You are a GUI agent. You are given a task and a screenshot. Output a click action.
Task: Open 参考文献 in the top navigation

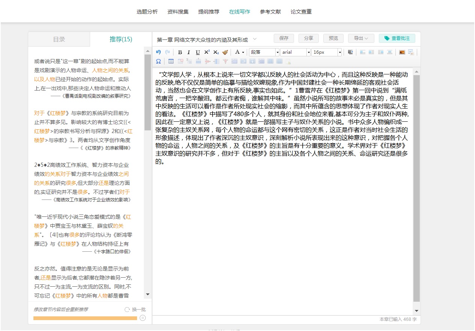[x=270, y=12]
